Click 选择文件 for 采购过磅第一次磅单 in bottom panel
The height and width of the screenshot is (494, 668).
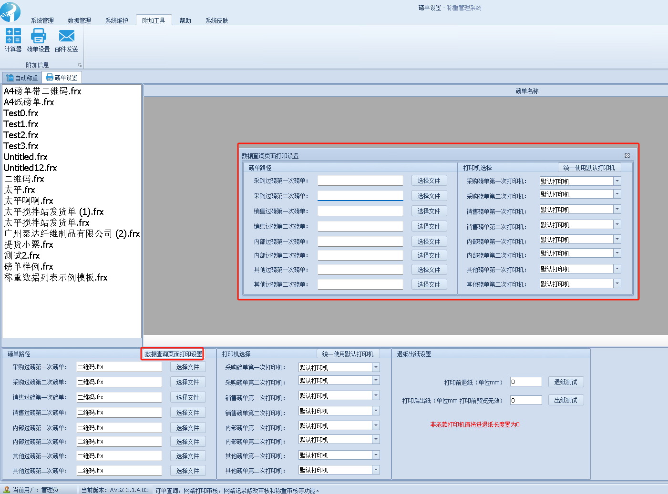[x=188, y=367]
